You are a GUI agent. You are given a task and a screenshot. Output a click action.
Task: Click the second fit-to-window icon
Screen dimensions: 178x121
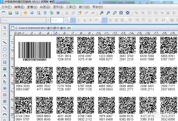(128, 13)
